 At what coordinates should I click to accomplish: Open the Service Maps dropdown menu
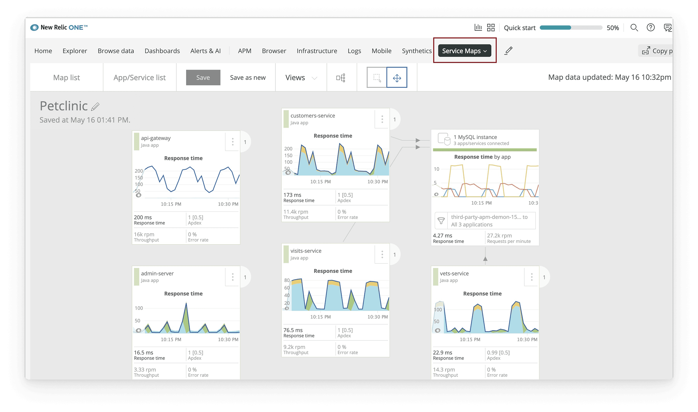point(464,51)
